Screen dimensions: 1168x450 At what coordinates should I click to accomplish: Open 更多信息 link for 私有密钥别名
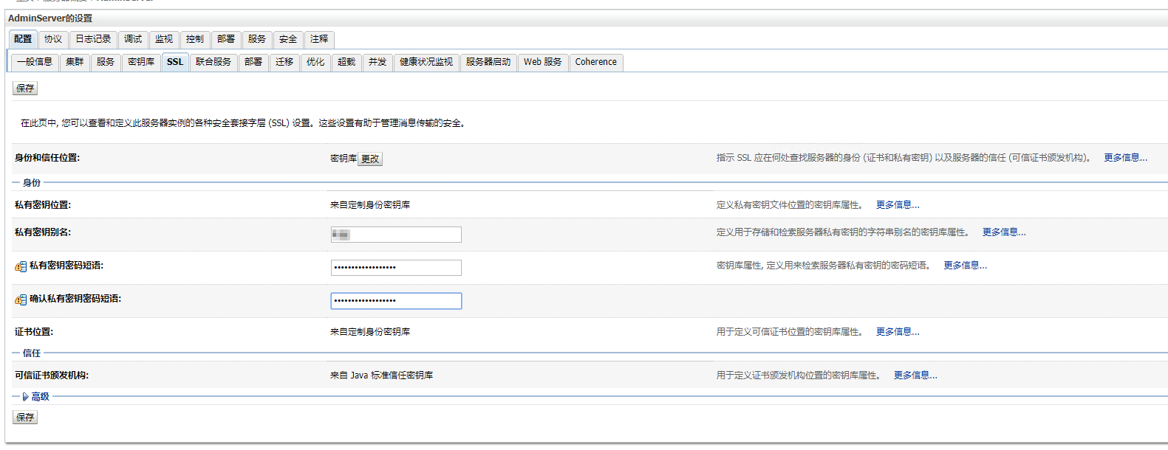pyautogui.click(x=1003, y=232)
